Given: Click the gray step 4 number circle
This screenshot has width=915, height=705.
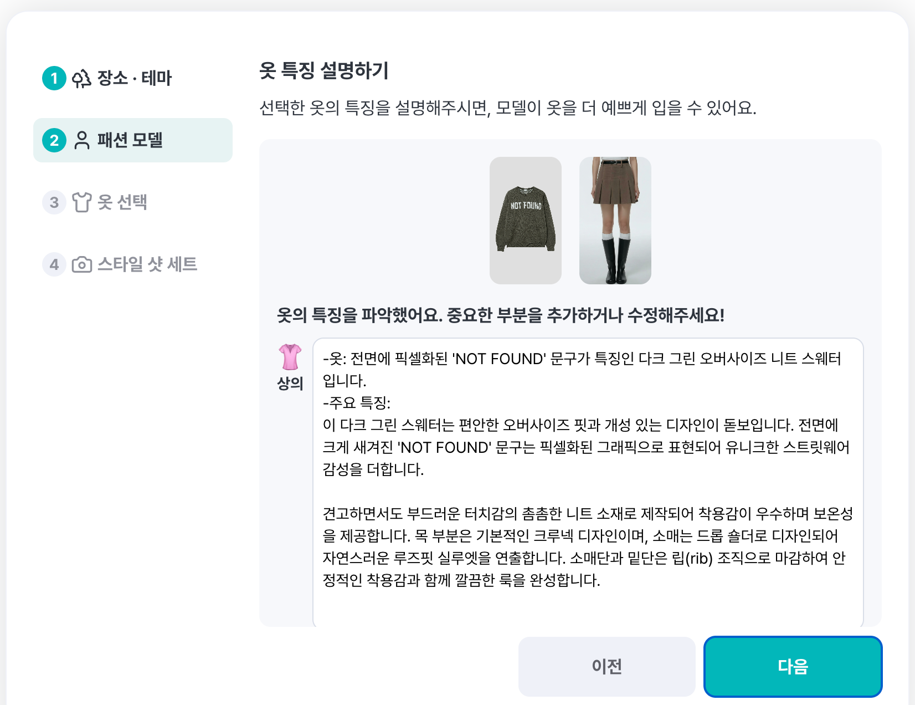Looking at the screenshot, I should pos(54,265).
